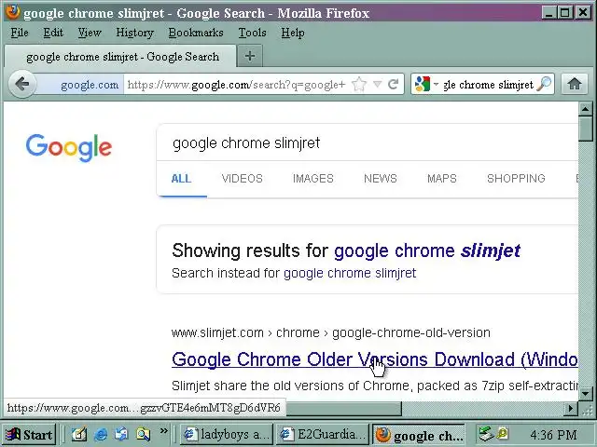597x447 pixels.
Task: Open the Help menu
Action: point(292,33)
